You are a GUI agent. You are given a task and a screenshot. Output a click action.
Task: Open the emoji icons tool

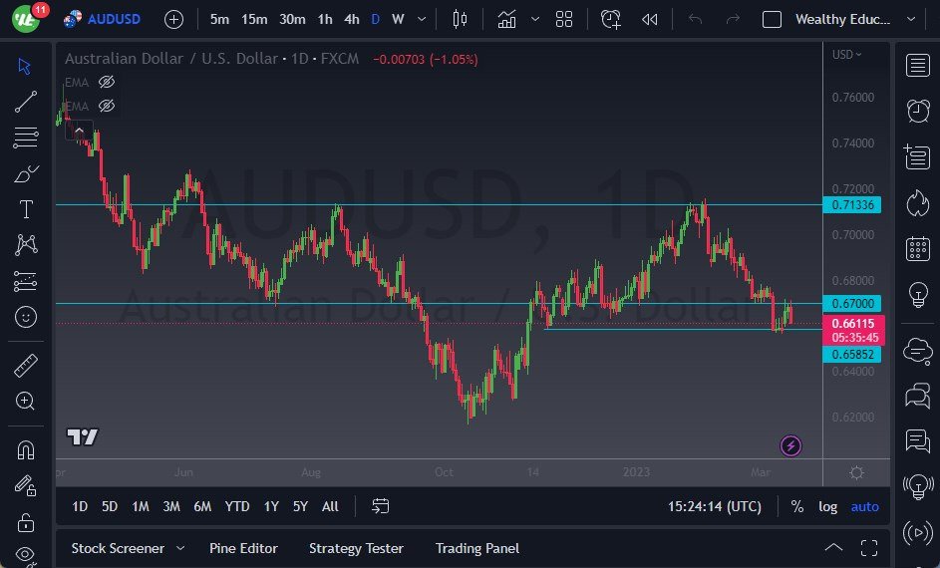pyautogui.click(x=25, y=317)
